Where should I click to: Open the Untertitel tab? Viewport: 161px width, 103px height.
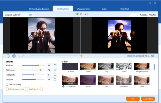point(125,9)
